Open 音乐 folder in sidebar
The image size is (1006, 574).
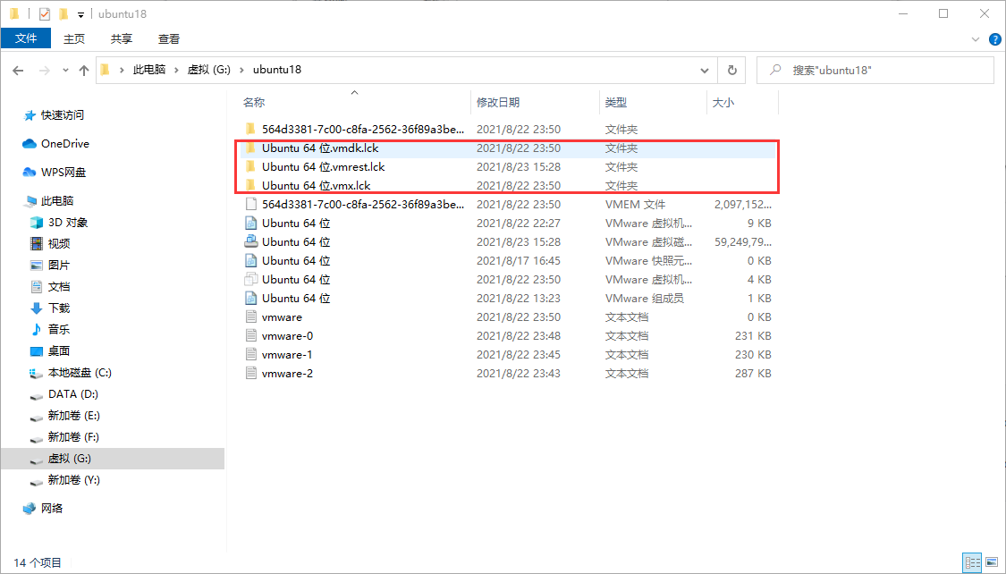tap(58, 329)
